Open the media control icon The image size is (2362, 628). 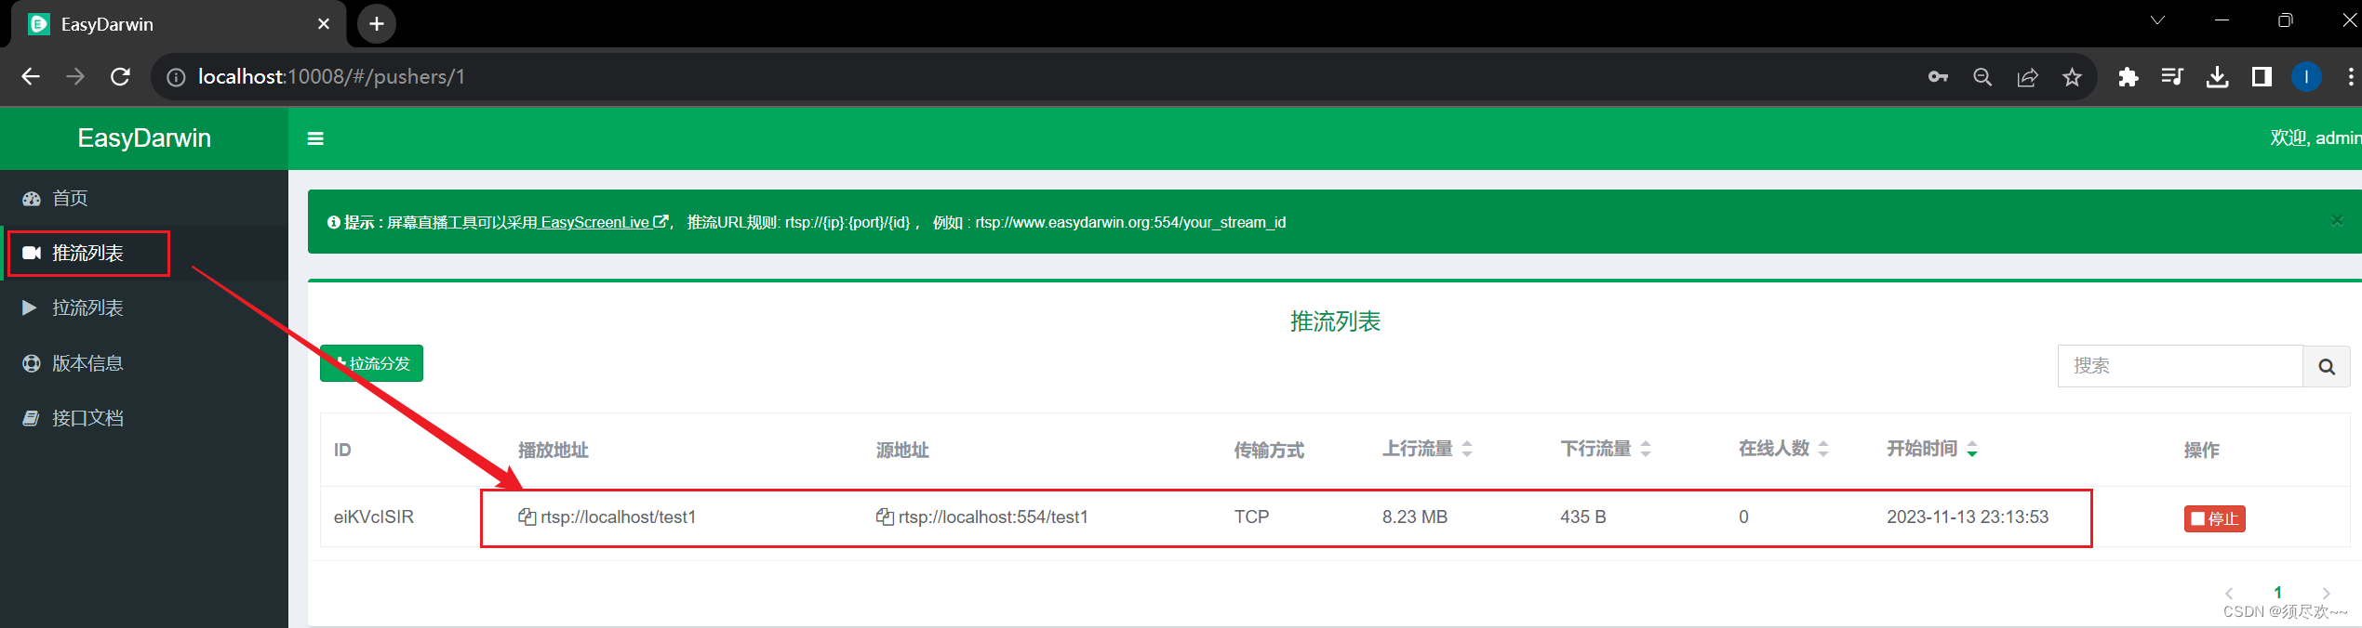click(2172, 77)
